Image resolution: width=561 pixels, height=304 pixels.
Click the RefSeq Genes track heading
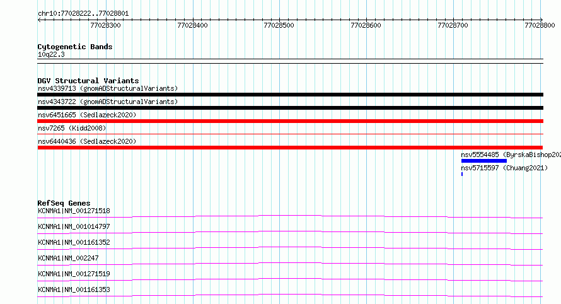(64, 203)
